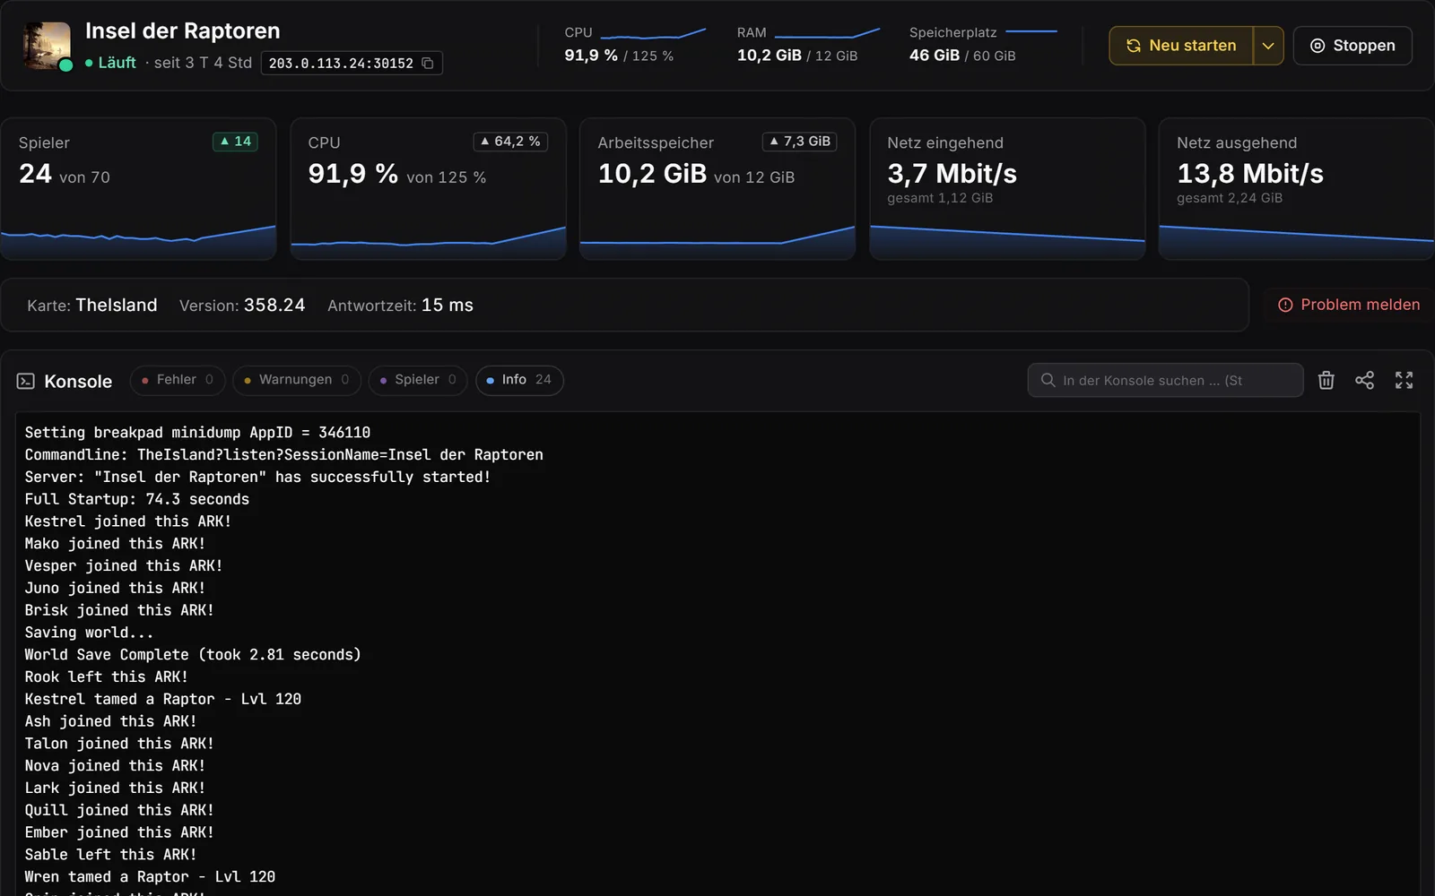Toggle the Info log filter
The height and width of the screenshot is (896, 1435).
tap(519, 380)
